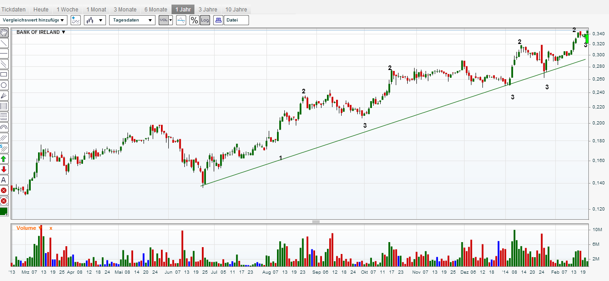Screen dimensions: 609x281
Task: Select the rectangle drawing tool
Action: 4,74
